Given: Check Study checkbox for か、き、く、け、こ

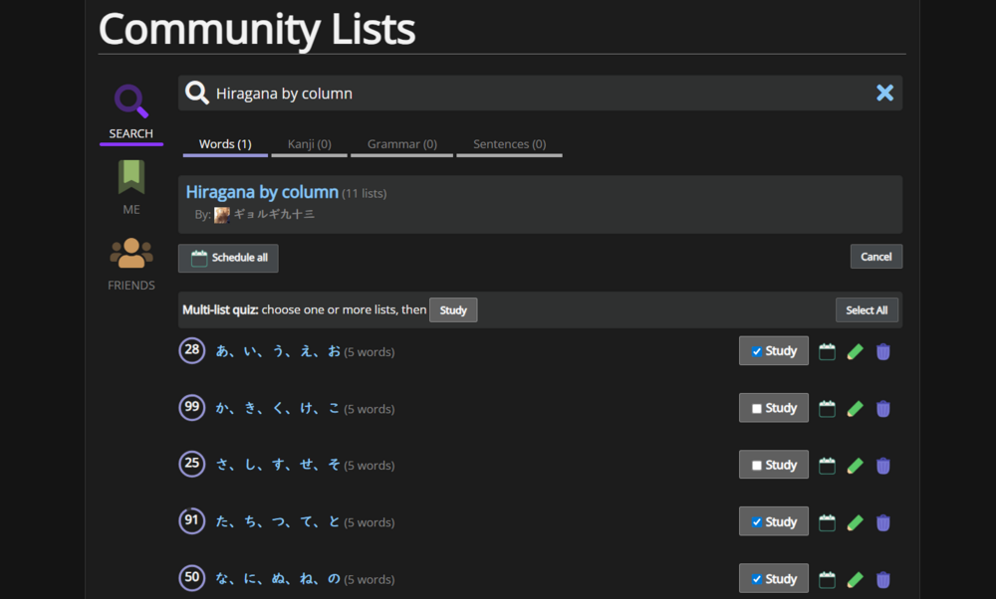Looking at the screenshot, I should tap(757, 409).
